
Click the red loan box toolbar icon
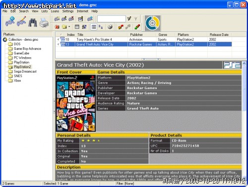point(121,27)
